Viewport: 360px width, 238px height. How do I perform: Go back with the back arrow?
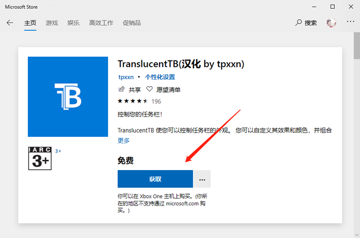10,23
